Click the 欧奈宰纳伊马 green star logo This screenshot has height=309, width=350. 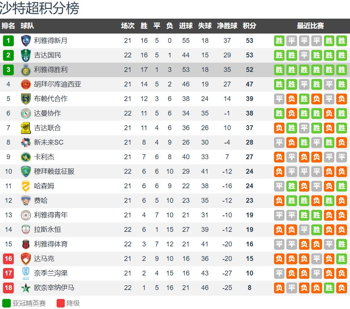pyautogui.click(x=26, y=288)
